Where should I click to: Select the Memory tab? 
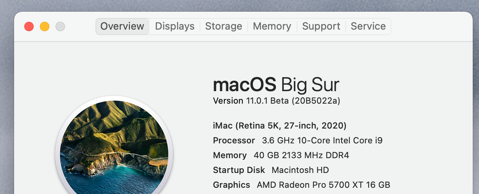tap(272, 26)
